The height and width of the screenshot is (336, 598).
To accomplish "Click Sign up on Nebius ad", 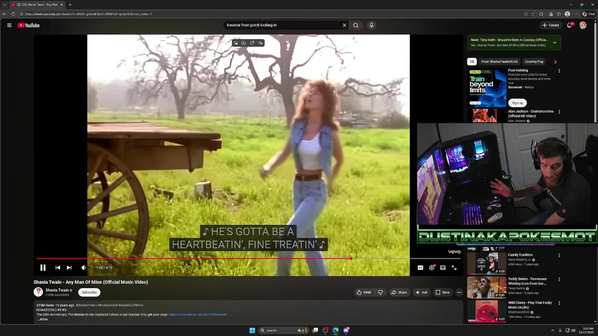I will [x=517, y=103].
